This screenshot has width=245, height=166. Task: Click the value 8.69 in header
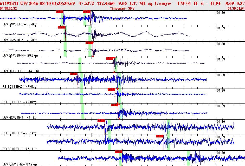click(x=230, y=3)
